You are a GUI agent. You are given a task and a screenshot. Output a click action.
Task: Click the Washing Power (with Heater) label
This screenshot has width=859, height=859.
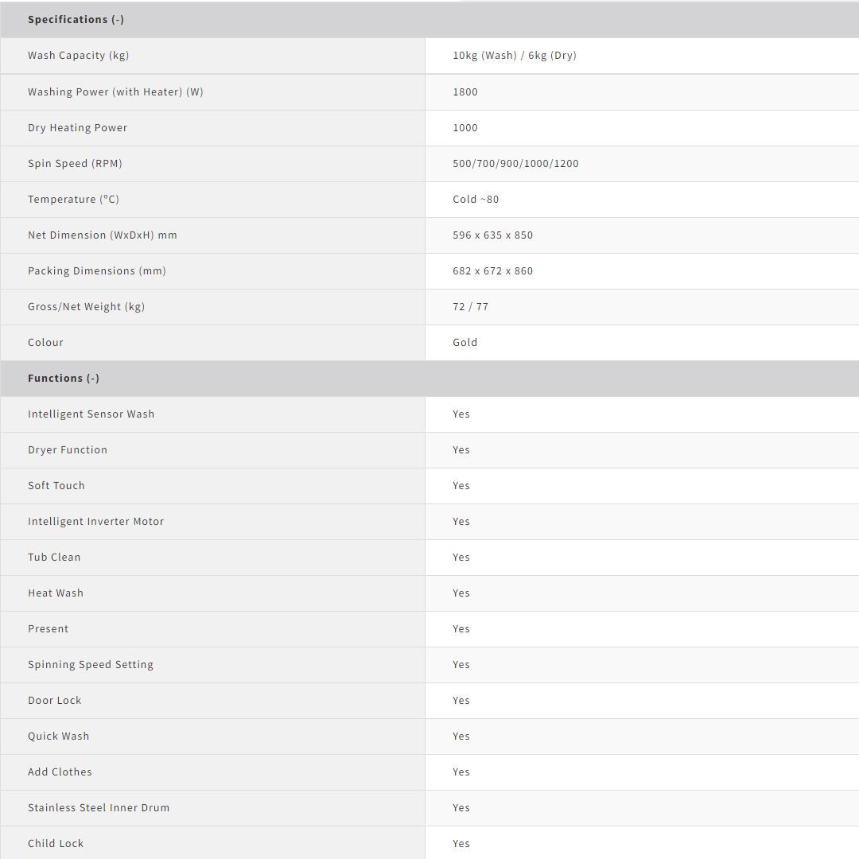click(x=115, y=91)
